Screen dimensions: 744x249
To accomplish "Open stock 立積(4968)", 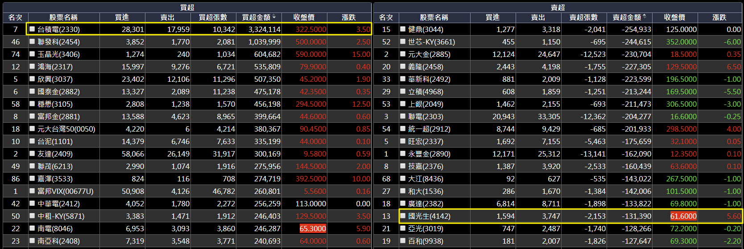I will click(426, 92).
